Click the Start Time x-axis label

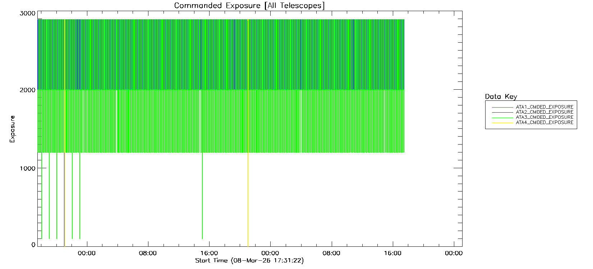(249, 261)
